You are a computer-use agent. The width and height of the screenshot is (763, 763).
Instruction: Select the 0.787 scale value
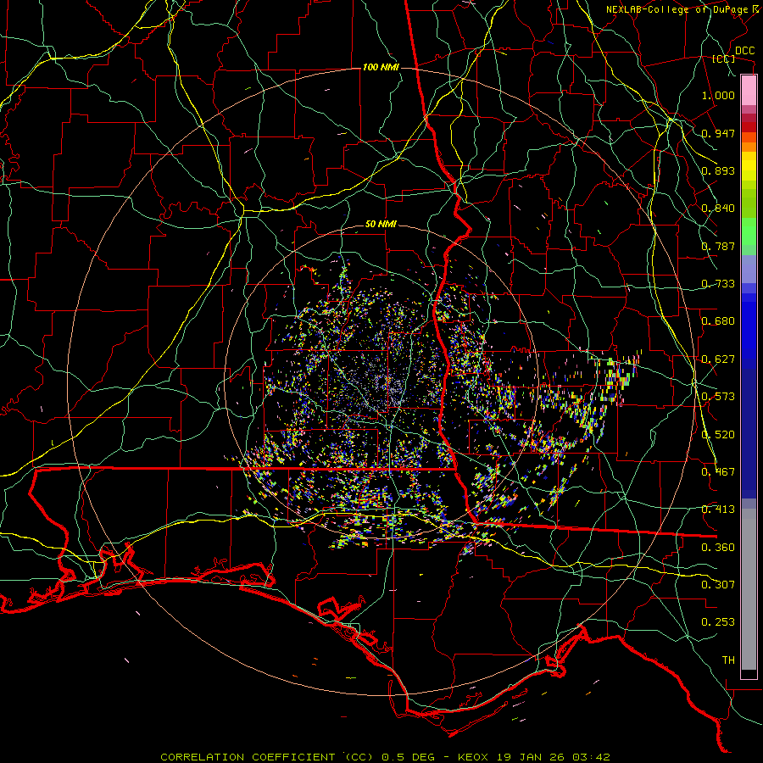[x=718, y=246]
